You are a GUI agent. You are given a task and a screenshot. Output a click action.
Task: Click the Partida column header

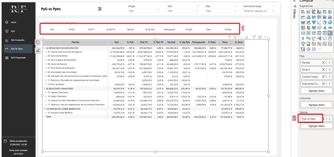point(75,42)
